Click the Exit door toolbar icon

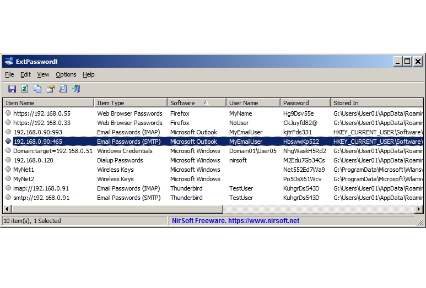coord(76,89)
